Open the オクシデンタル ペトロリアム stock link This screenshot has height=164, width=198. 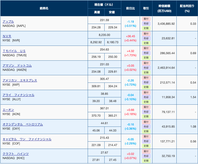tap(23, 124)
